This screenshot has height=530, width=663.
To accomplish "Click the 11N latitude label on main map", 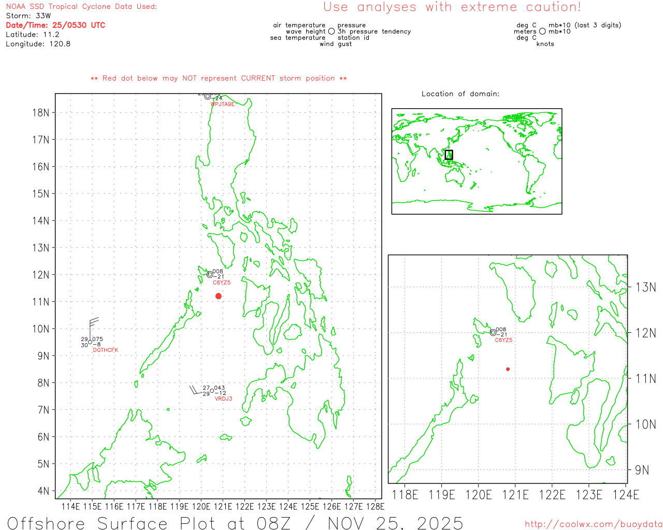I will (41, 302).
